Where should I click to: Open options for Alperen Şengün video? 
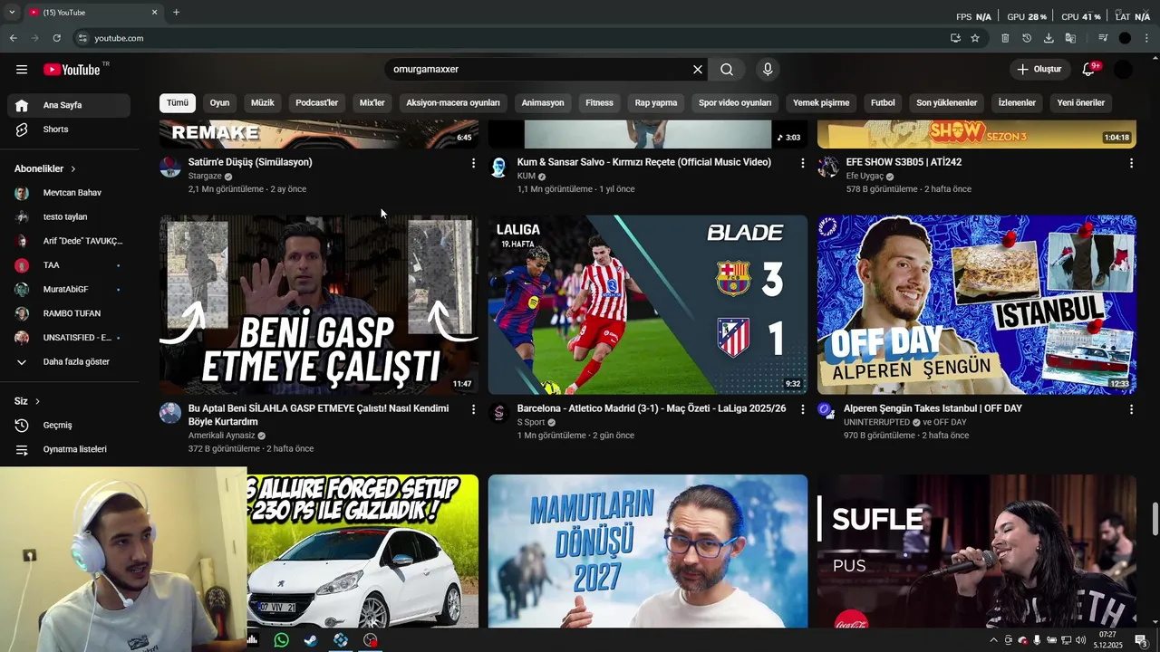point(1131,409)
